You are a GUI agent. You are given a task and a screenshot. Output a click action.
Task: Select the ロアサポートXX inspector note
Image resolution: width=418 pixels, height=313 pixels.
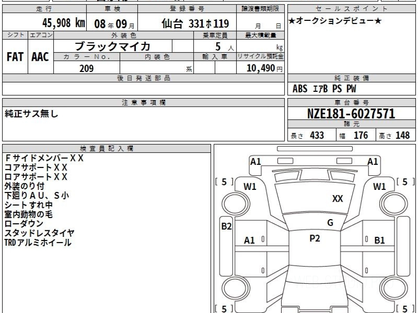pyautogui.click(x=36, y=177)
